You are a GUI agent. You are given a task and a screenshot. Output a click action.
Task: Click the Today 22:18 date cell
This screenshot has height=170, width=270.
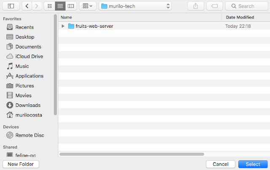[238, 26]
